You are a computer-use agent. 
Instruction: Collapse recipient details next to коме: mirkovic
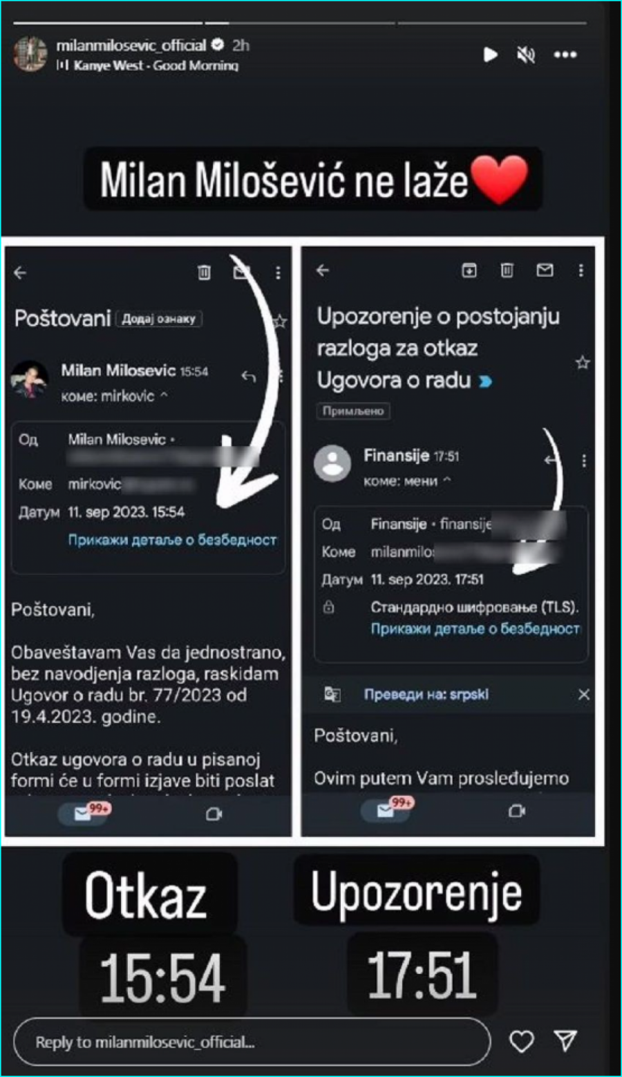click(164, 395)
